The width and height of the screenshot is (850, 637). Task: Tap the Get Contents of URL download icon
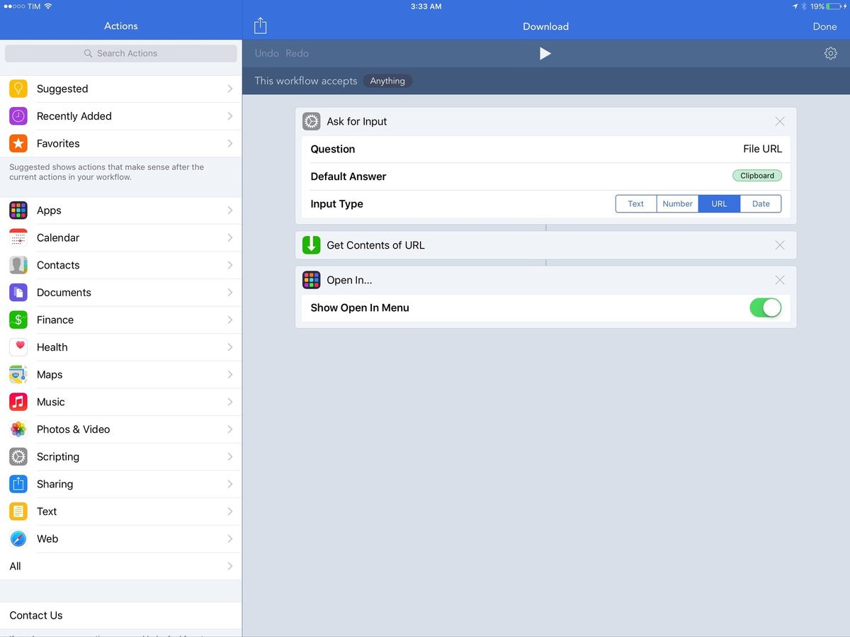pos(311,244)
